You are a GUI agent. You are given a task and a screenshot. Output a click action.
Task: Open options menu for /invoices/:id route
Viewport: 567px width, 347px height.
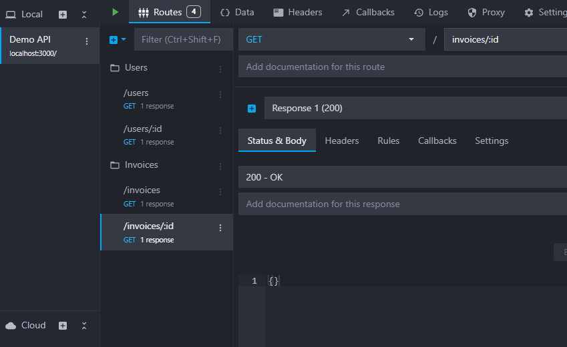click(220, 228)
